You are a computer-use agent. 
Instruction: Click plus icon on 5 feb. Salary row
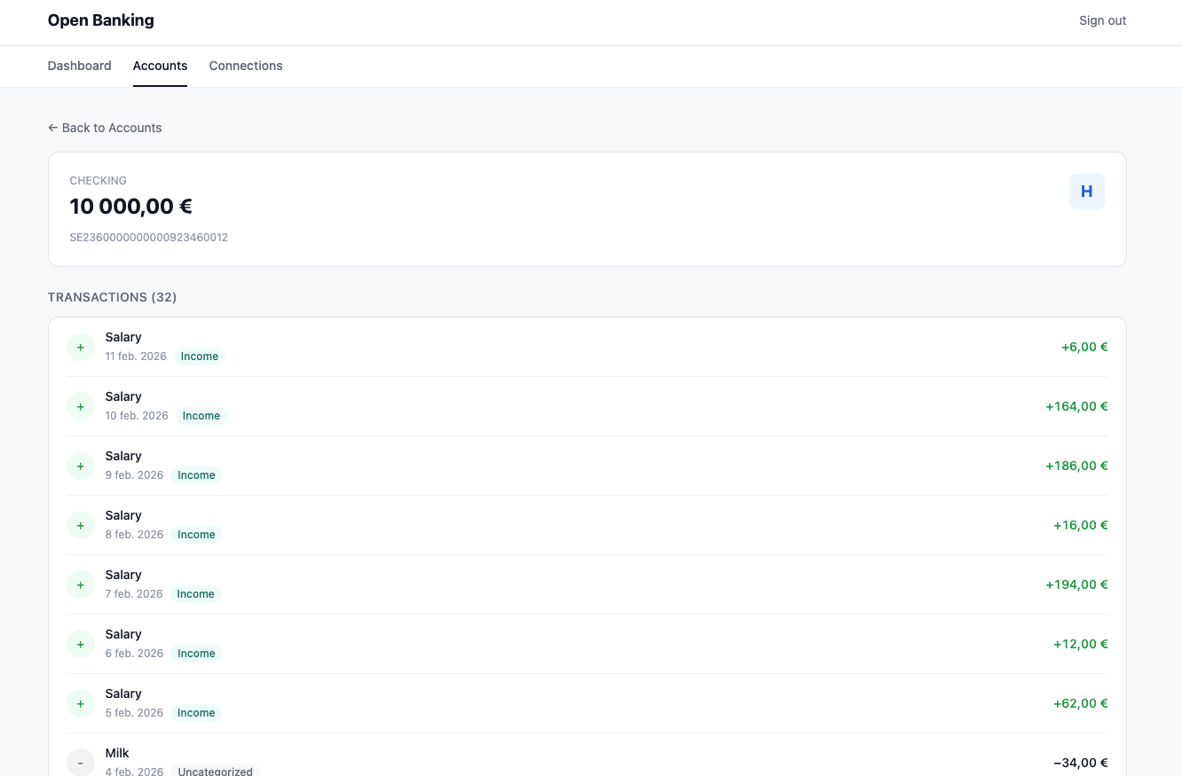coord(81,703)
